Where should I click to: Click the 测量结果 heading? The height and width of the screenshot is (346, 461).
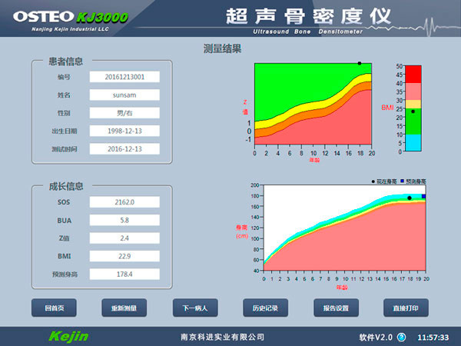tap(222, 48)
